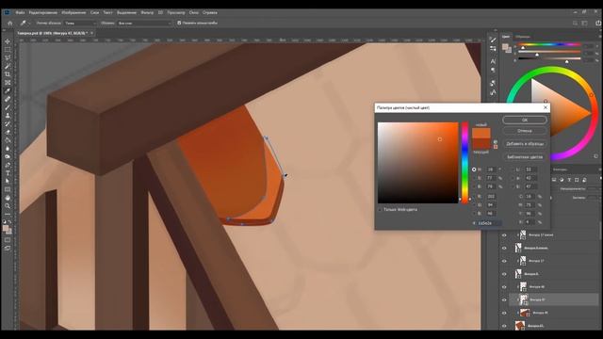Click 'Добавить в образцы' button
This screenshot has width=603, height=339.
click(525, 144)
